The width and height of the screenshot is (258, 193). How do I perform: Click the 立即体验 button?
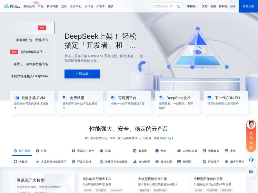coord(82,74)
